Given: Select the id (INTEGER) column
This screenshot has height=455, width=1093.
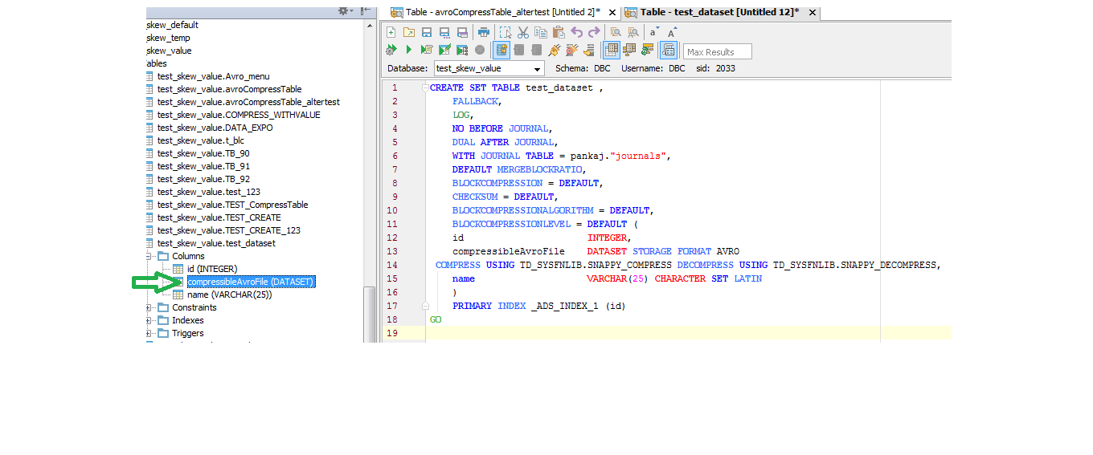Looking at the screenshot, I should [x=212, y=269].
